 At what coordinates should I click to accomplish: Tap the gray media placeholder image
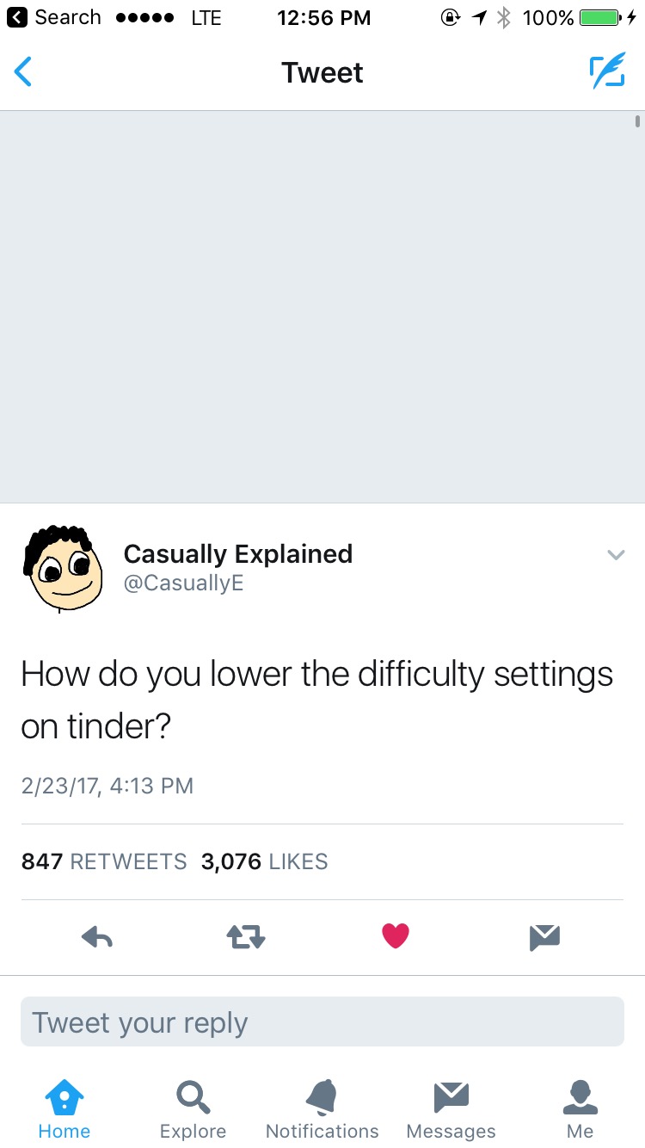click(x=322, y=306)
